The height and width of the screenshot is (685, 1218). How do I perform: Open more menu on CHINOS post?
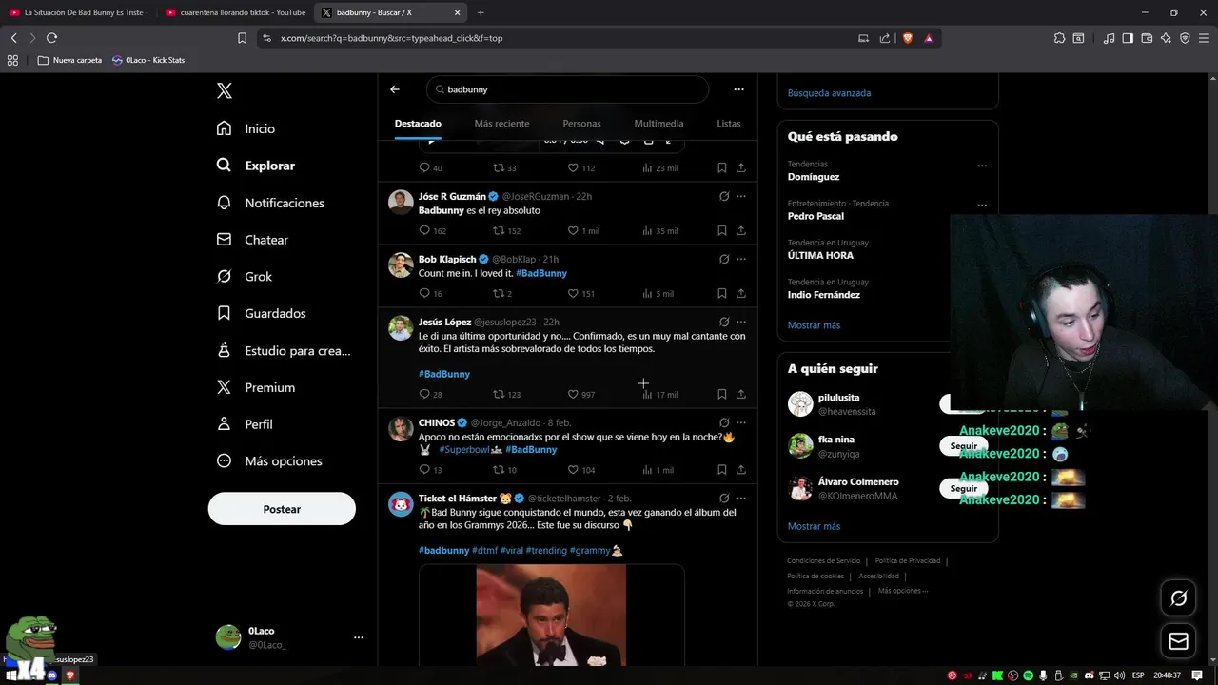pyautogui.click(x=741, y=422)
